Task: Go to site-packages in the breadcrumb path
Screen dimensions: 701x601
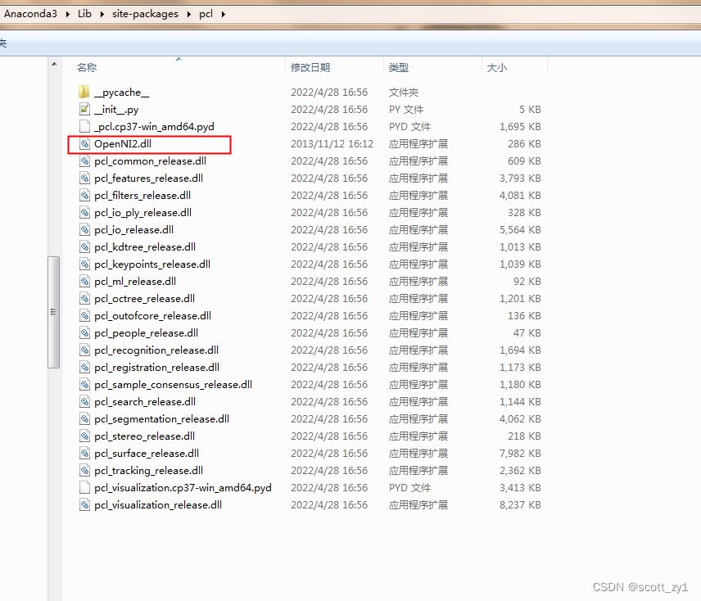Action: pos(145,14)
